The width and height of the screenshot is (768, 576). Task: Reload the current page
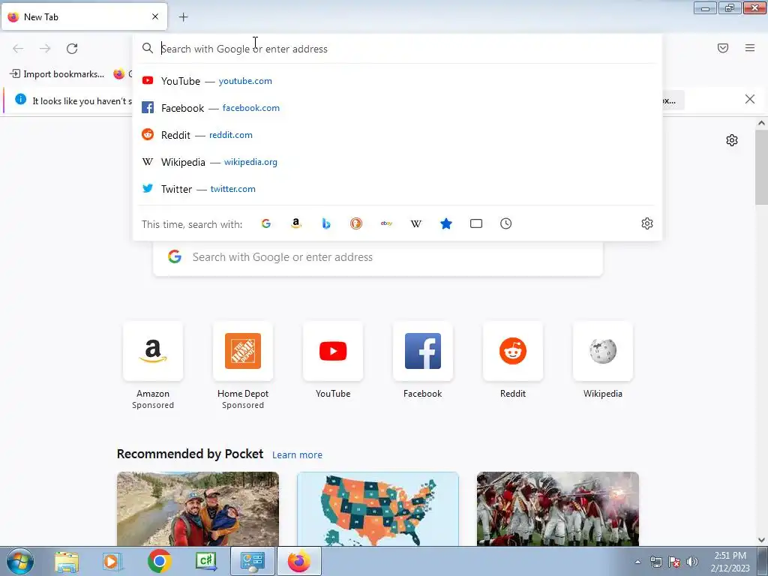click(72, 49)
